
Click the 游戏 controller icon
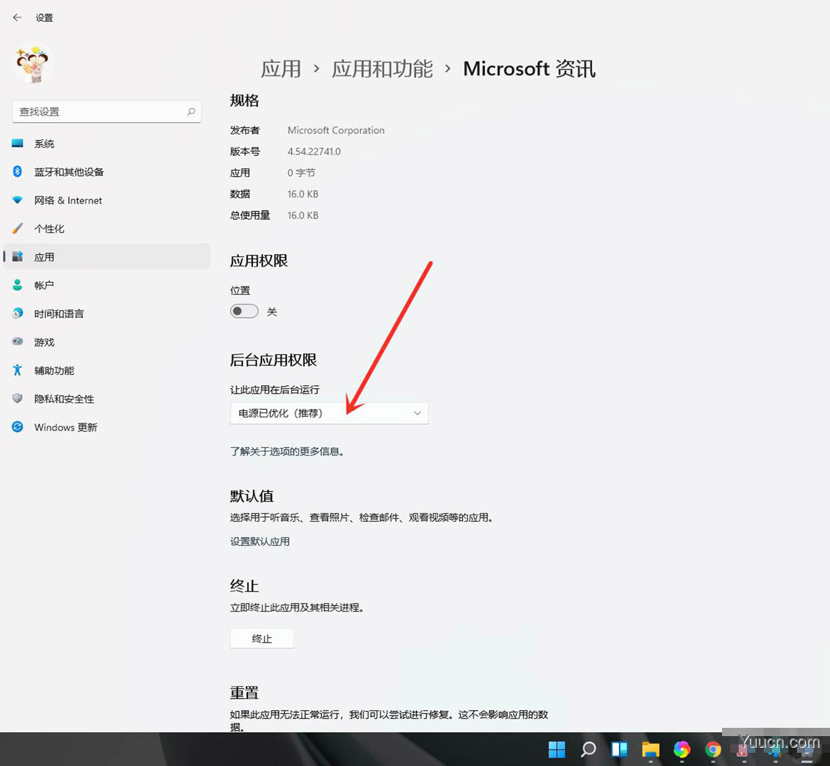[x=17, y=341]
